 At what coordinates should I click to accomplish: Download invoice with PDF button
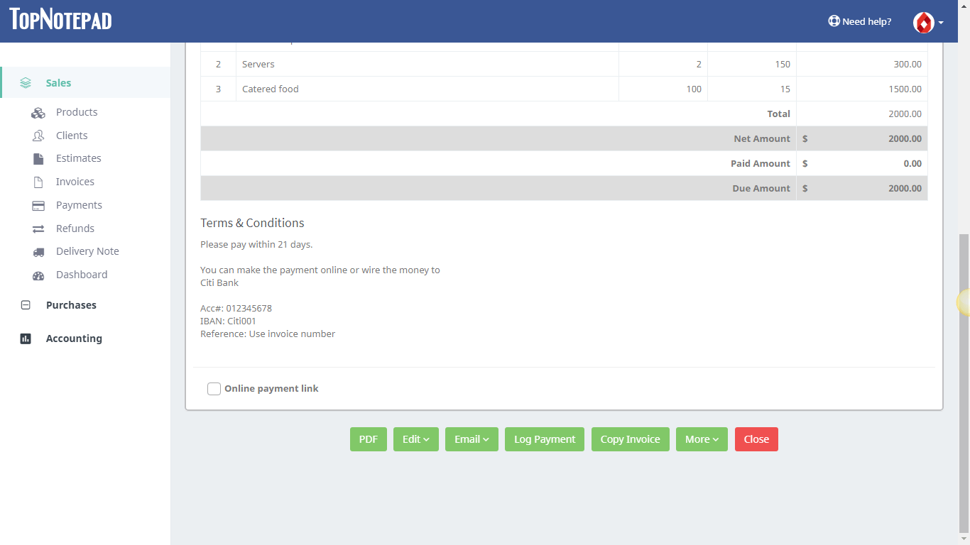pos(368,439)
